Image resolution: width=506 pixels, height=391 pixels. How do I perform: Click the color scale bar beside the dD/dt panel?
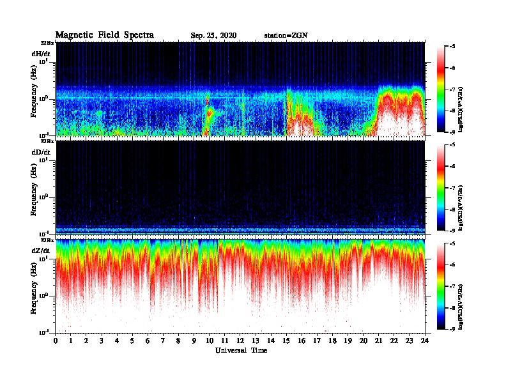440,187
